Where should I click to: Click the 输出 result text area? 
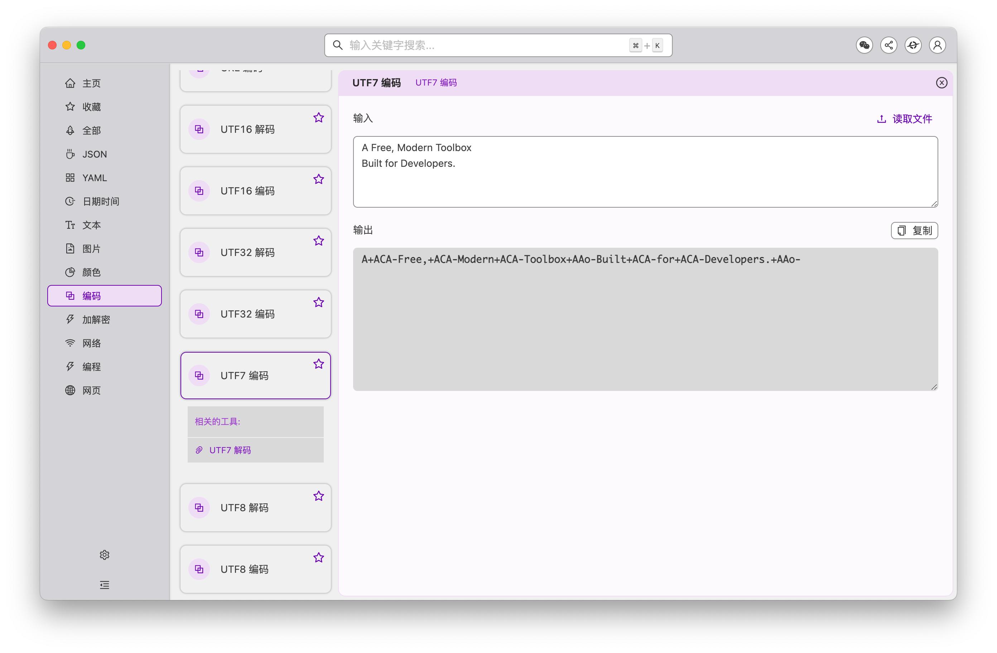645,320
